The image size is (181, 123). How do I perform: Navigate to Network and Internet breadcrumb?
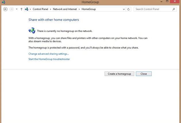click(x=65, y=9)
